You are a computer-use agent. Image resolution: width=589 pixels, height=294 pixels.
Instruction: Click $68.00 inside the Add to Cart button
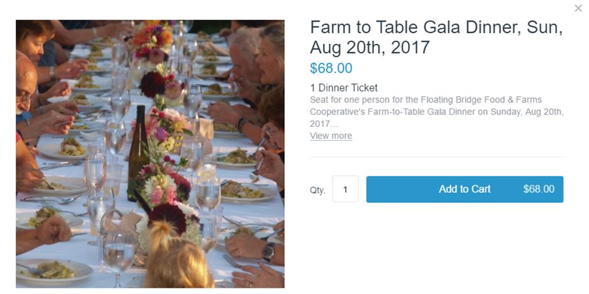click(539, 189)
